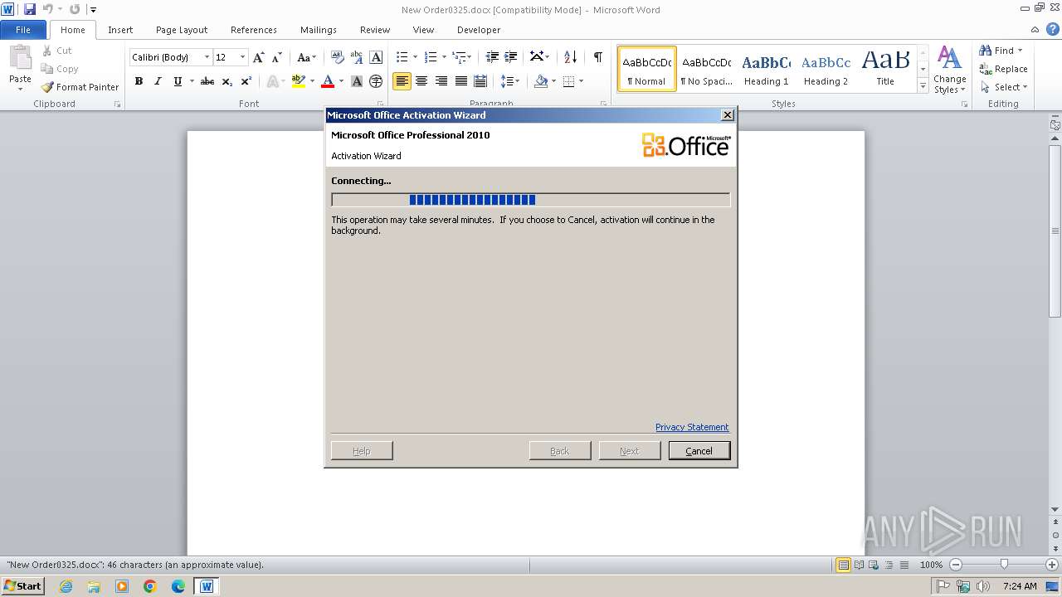Apply Superscript formatting
Viewport: 1062px width, 597px height.
(x=246, y=81)
